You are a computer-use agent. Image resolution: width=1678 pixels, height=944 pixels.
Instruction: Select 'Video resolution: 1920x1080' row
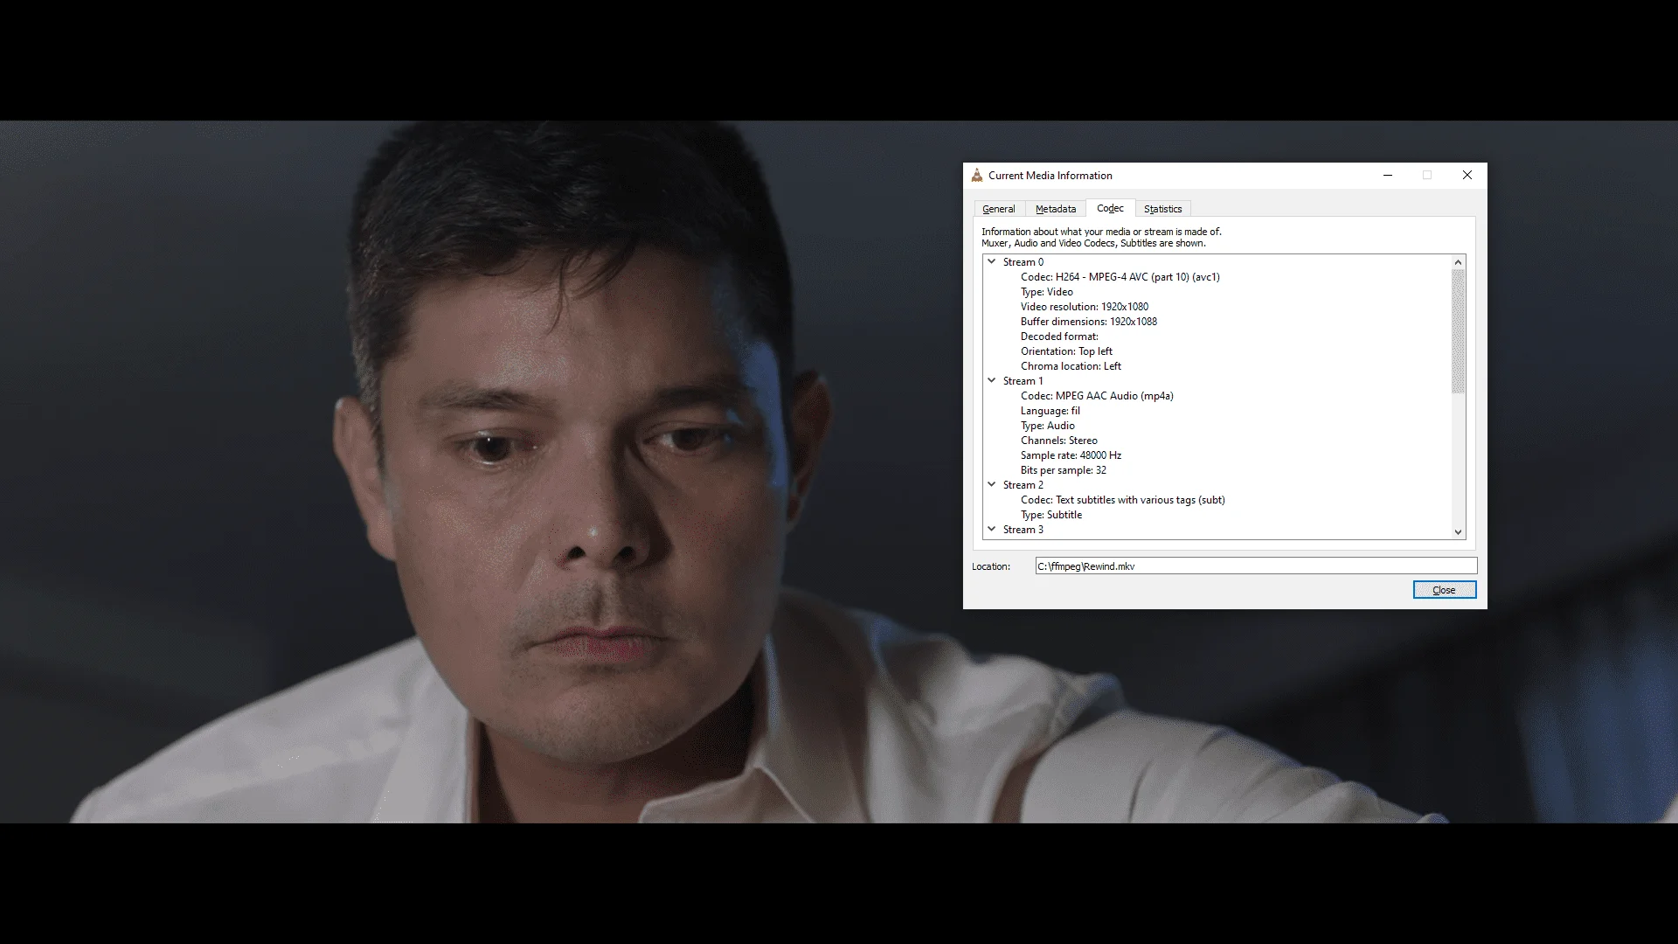point(1085,307)
